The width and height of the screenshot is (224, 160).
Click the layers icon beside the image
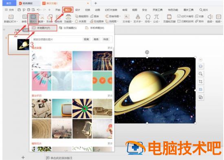coord(201,66)
